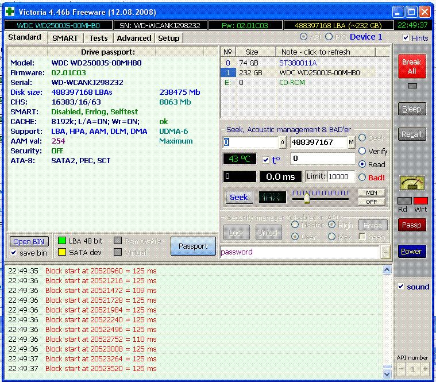Click the red Wrt indicator
This screenshot has width=436, height=382.
pyautogui.click(x=420, y=200)
